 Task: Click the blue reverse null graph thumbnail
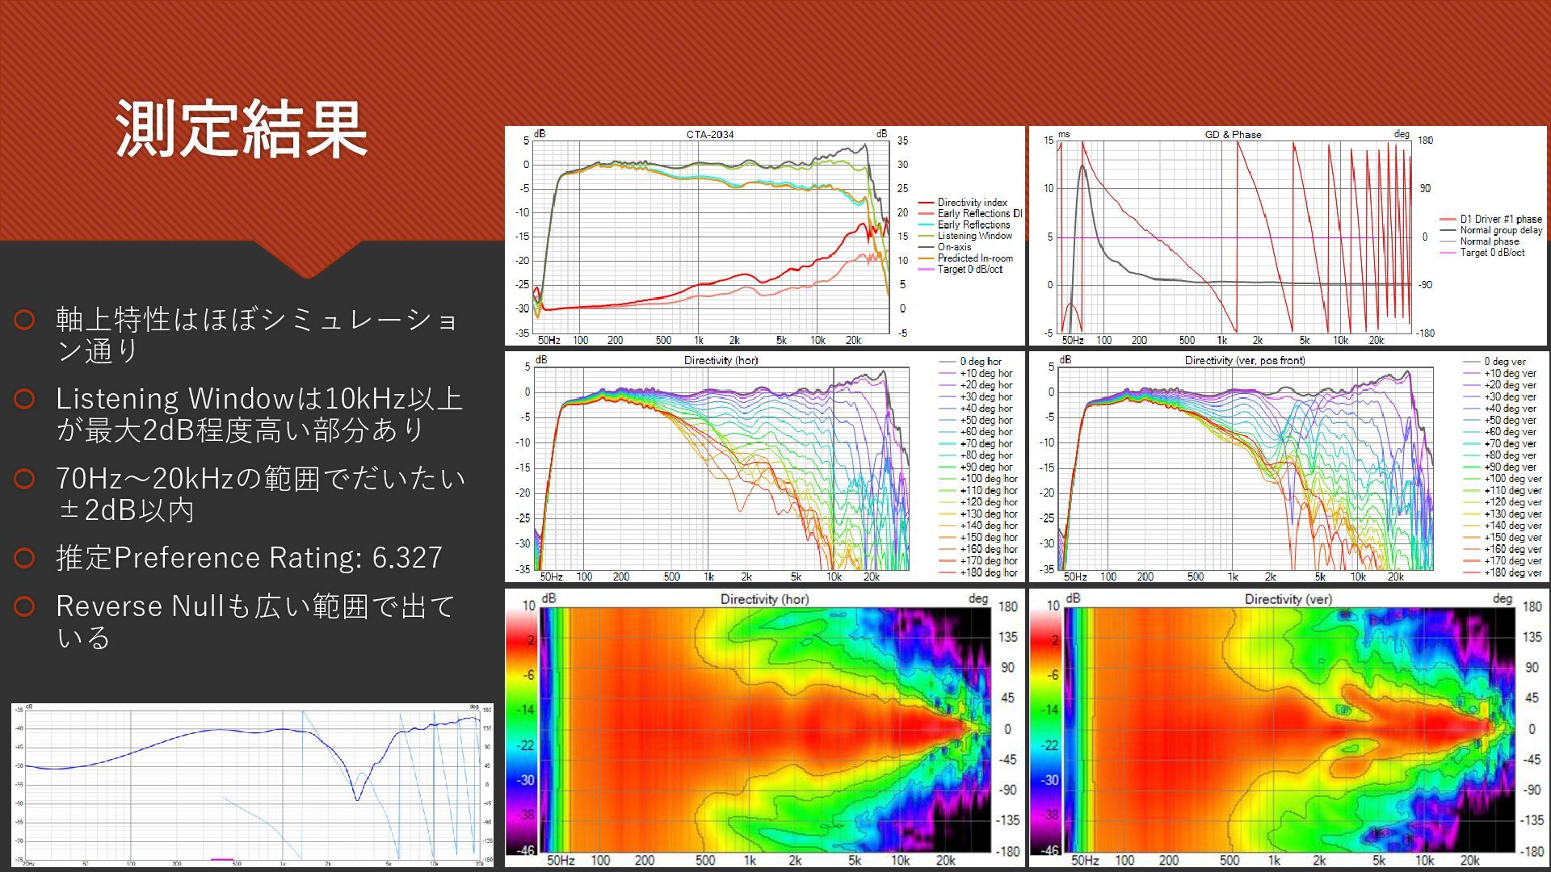tap(252, 785)
